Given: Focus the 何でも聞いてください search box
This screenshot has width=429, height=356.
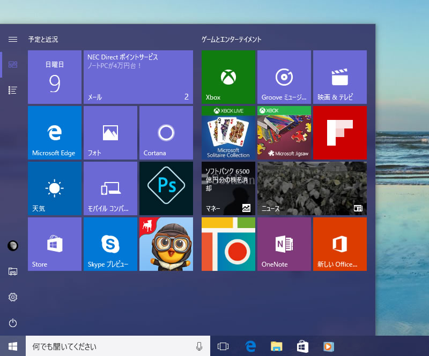Looking at the screenshot, I should [118, 346].
